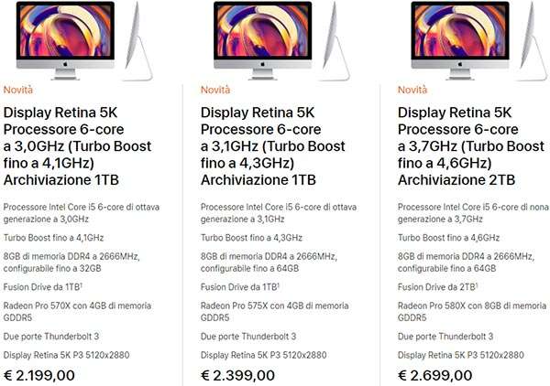The image size is (550, 386).
Task: Select the side-profile image of the middle iMac
Action: (x=335, y=40)
